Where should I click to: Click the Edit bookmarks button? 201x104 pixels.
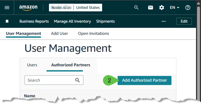coord(184,21)
